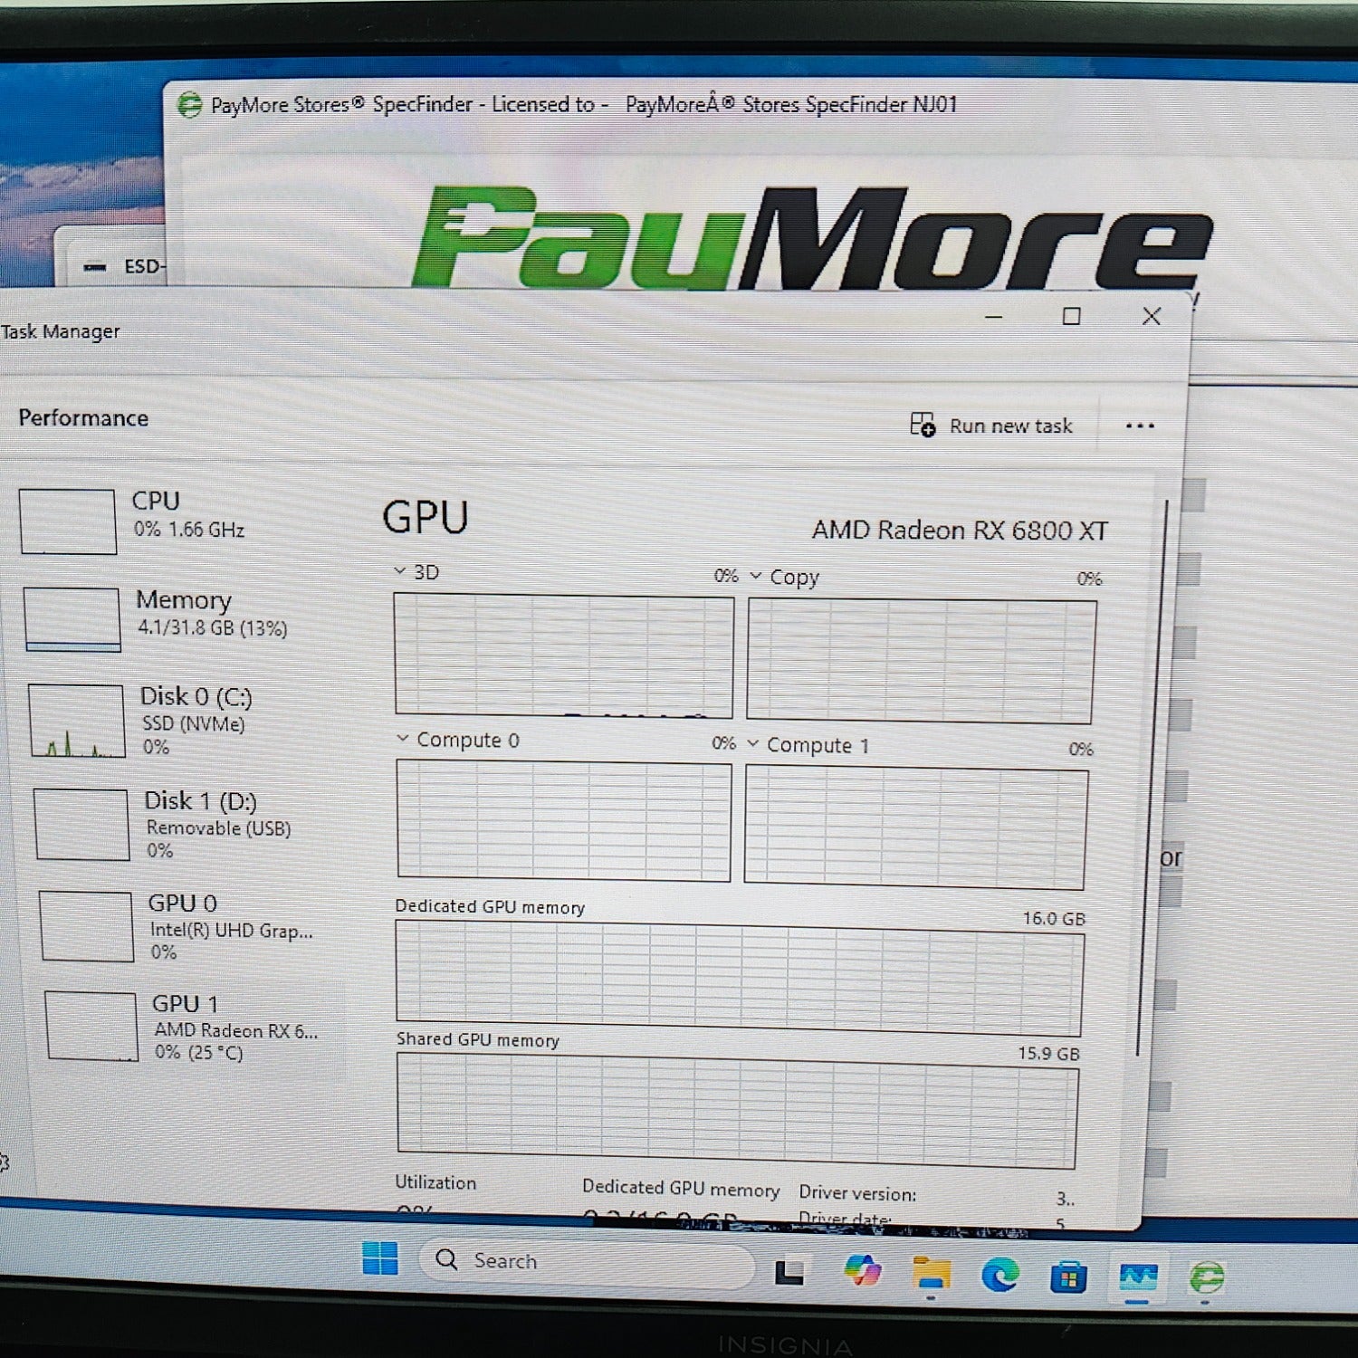Screen dimensions: 1358x1358
Task: Click the Run new task icon
Action: [x=923, y=424]
